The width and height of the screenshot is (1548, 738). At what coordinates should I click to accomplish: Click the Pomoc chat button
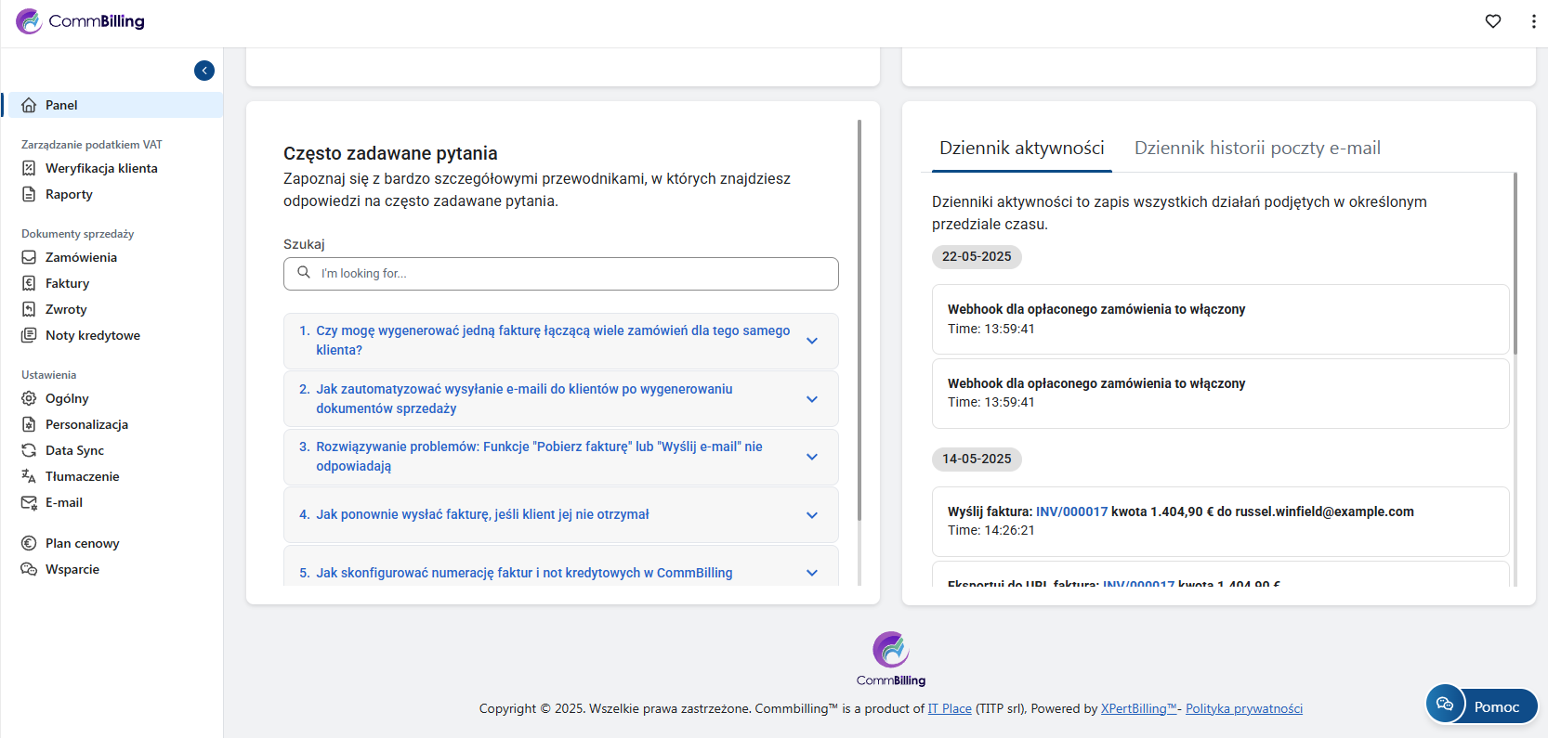click(1481, 706)
